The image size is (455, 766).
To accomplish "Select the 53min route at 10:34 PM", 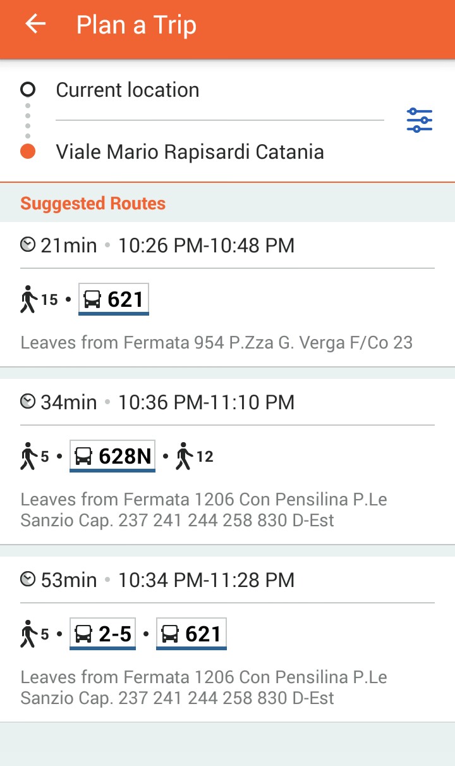I will coord(227,580).
